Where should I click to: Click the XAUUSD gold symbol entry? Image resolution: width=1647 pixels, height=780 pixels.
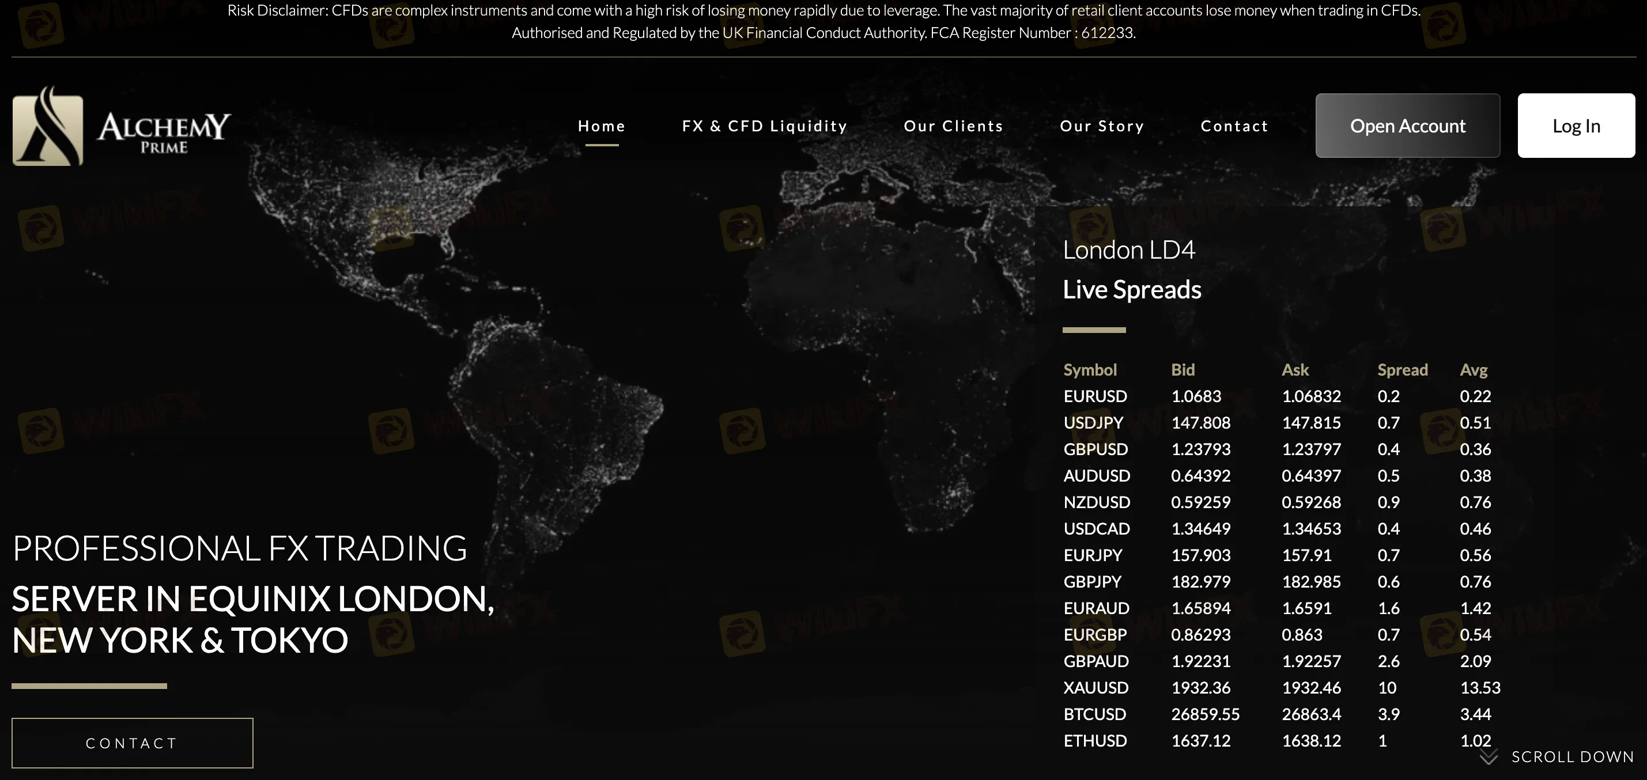pyautogui.click(x=1096, y=687)
